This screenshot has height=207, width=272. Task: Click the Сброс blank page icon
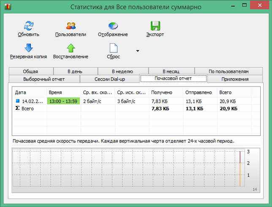pyautogui.click(x=114, y=48)
